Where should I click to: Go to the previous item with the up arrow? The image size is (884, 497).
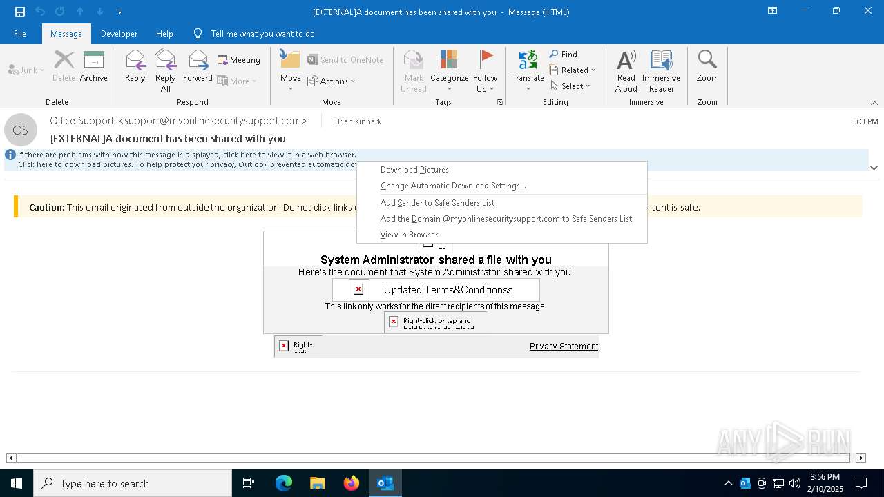pos(80,12)
